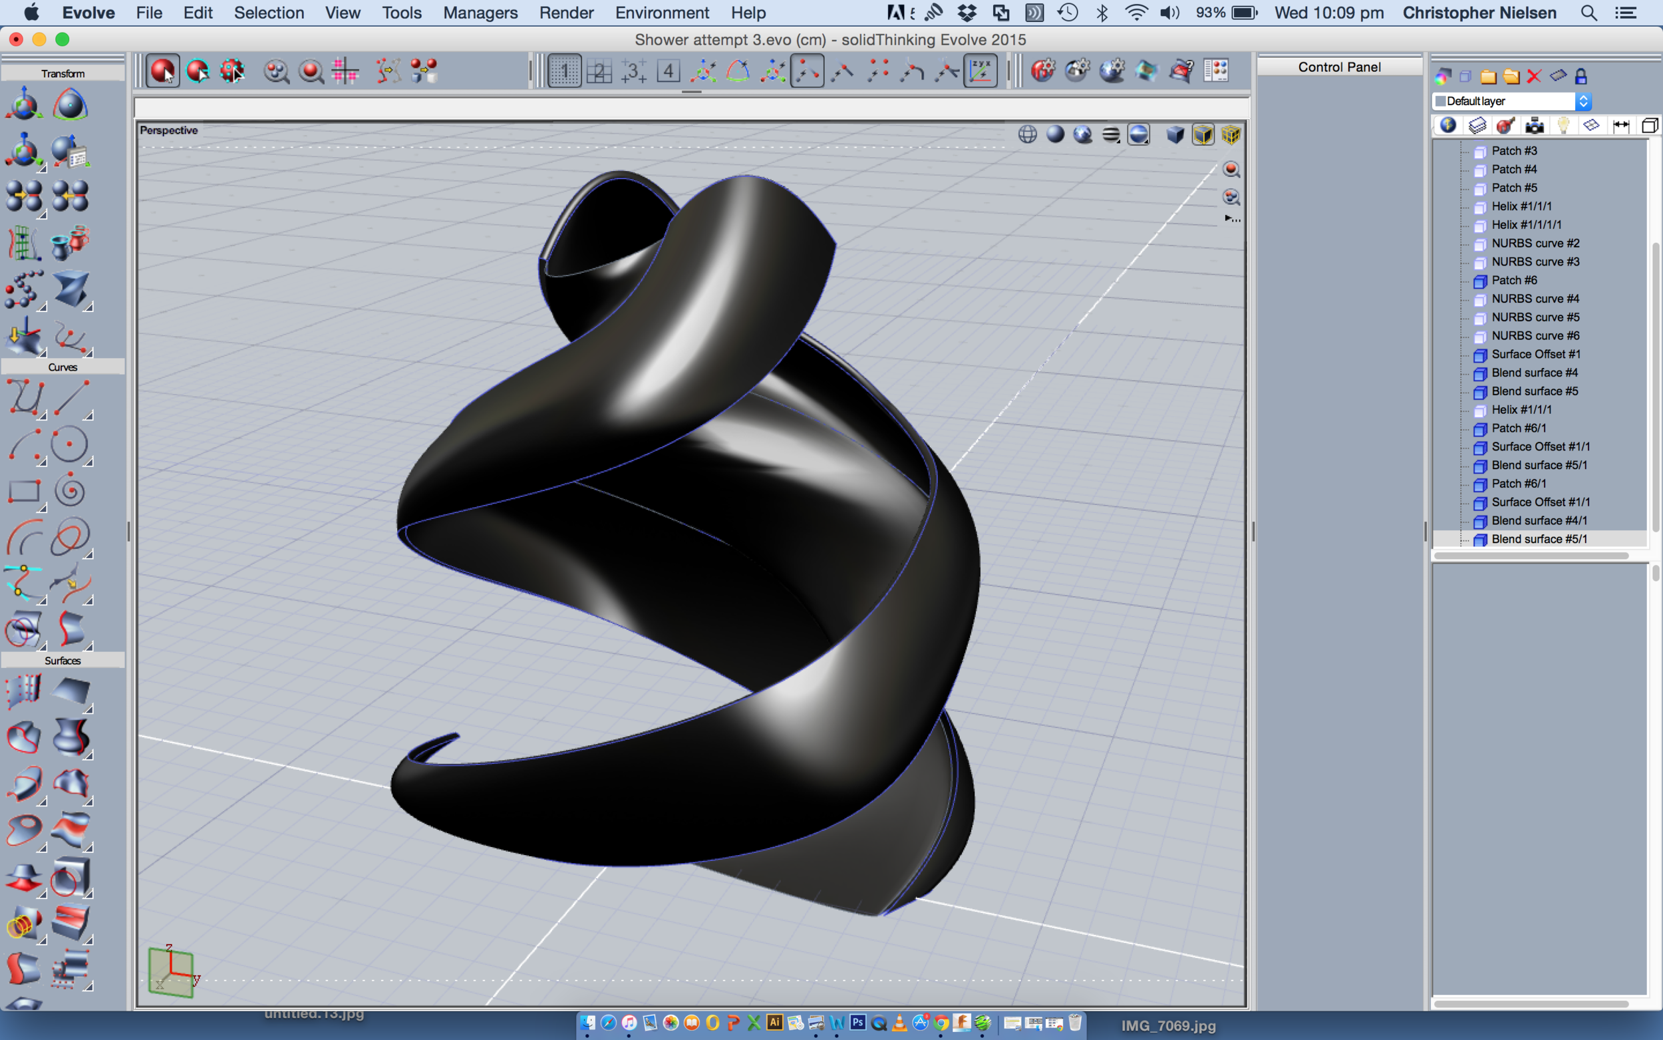Click the padlock lock icon in the browser
Viewport: 1663px width, 1040px height.
click(1581, 76)
